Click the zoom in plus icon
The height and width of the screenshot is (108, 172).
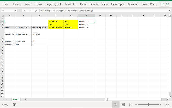coord(161,105)
